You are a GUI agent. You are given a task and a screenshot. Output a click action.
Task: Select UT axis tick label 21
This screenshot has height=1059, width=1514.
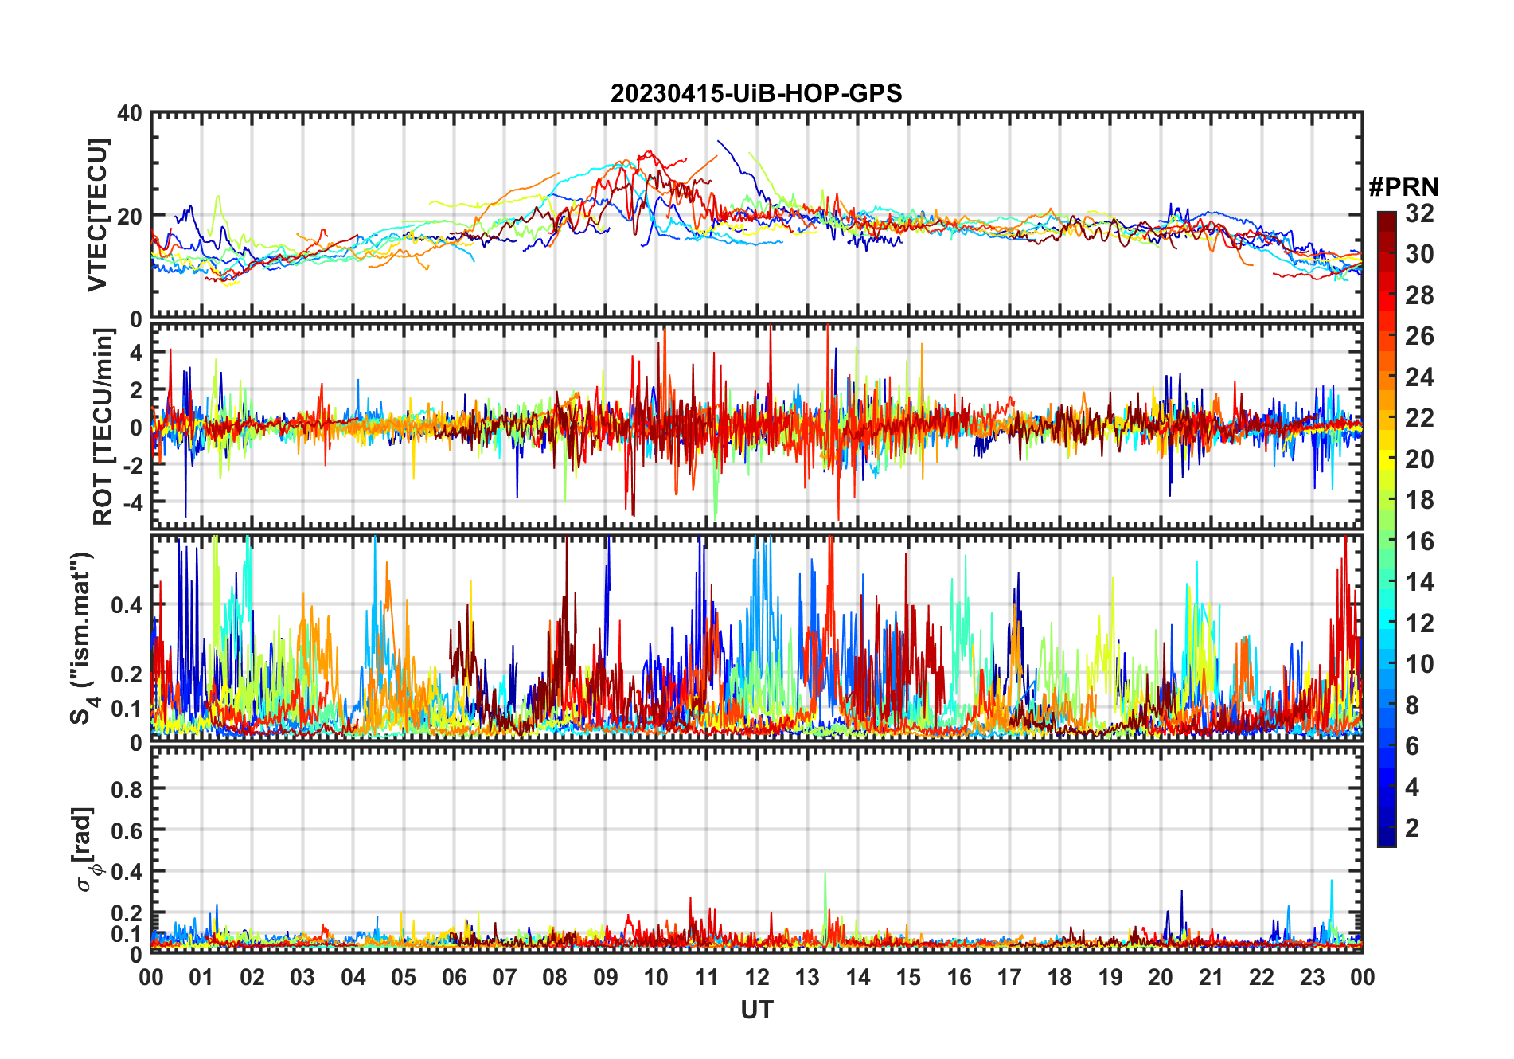[1212, 977]
